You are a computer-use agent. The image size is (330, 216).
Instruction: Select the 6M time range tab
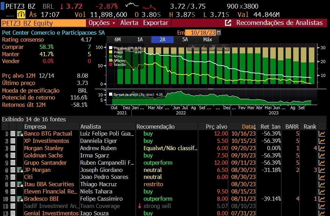pos(117,40)
